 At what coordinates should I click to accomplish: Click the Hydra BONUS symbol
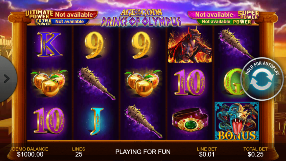click(x=237, y=121)
